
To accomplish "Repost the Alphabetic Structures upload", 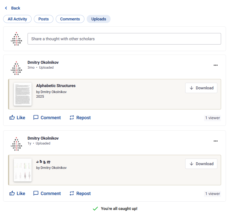I will pyautogui.click(x=80, y=117).
